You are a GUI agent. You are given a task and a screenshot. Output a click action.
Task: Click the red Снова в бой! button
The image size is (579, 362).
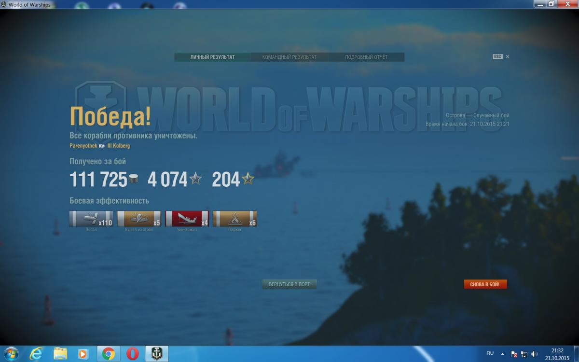pos(485,284)
